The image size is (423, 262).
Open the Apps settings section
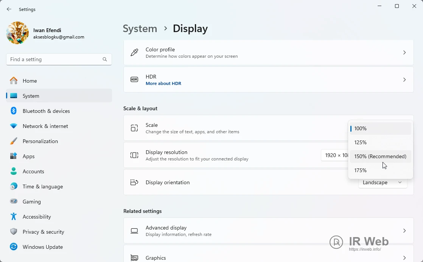click(x=28, y=156)
